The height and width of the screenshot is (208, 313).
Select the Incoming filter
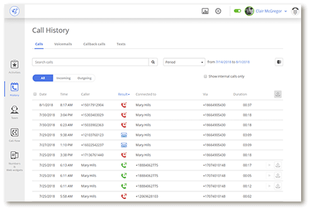[64, 78]
